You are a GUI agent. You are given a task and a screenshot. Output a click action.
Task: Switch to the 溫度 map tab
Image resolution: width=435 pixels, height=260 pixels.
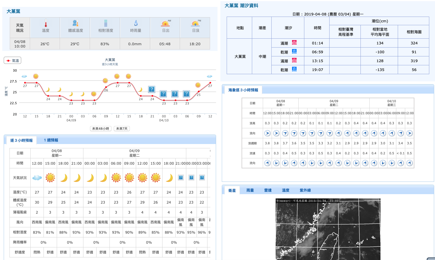(286, 190)
